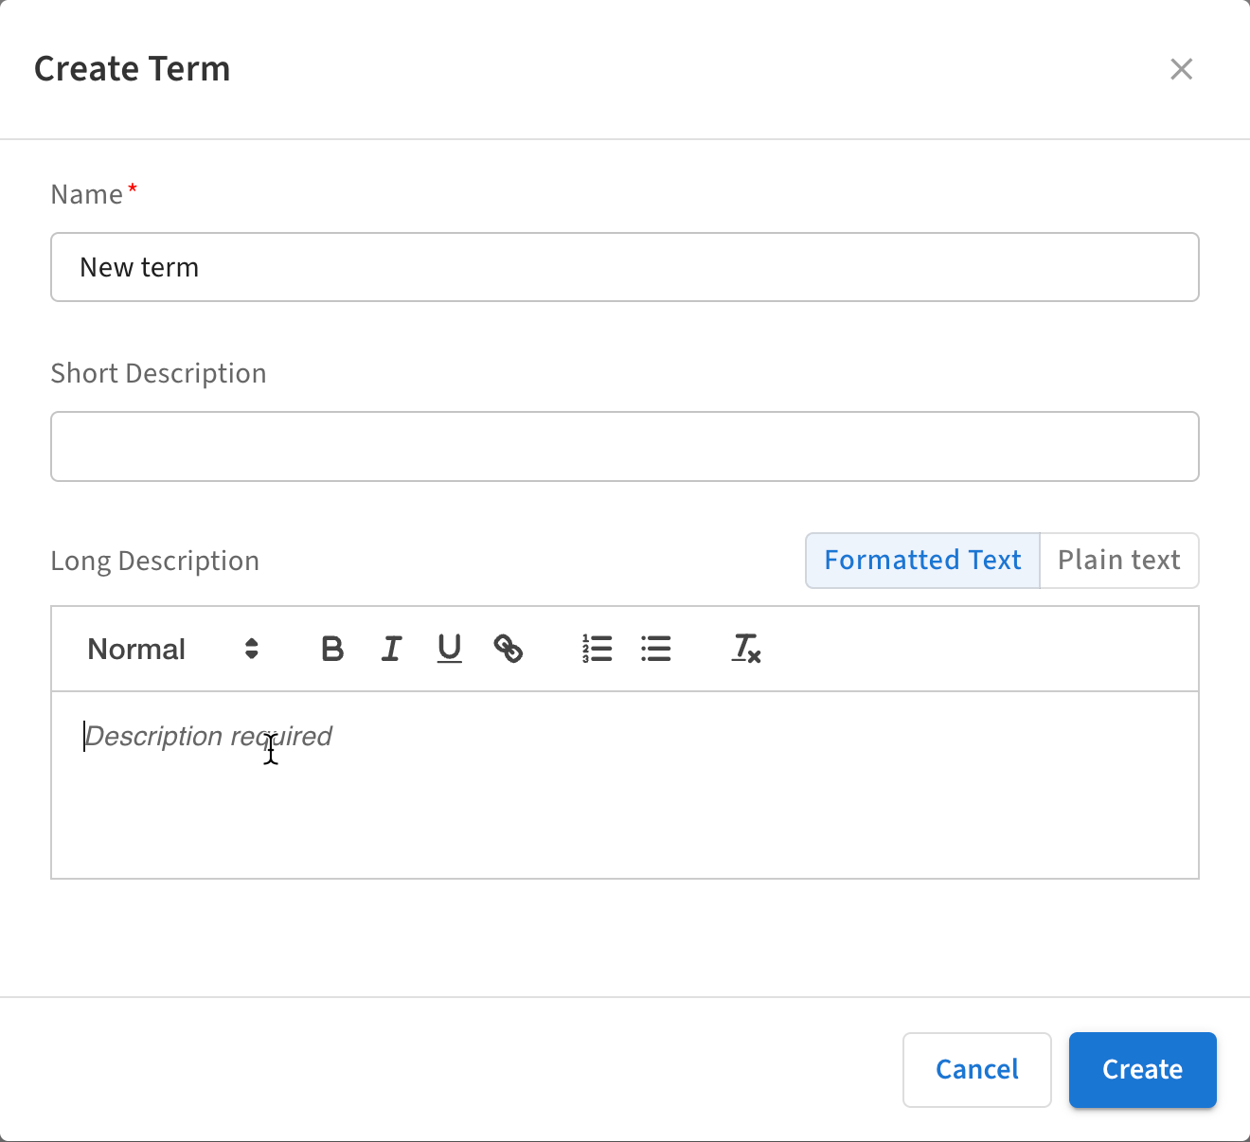Toggle bold formatting in the editor toolbar

[332, 649]
